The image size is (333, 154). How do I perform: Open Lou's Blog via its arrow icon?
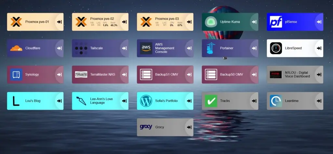59,101
